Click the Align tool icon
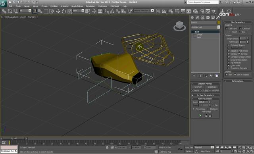The width and height of the screenshot is (254, 154). [x=164, y=11]
